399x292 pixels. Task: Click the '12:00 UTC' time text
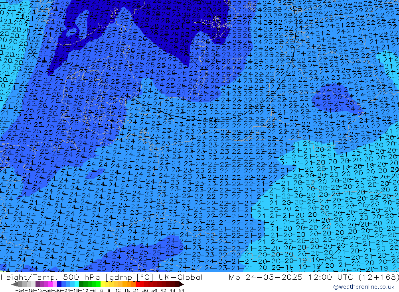[x=331, y=277]
